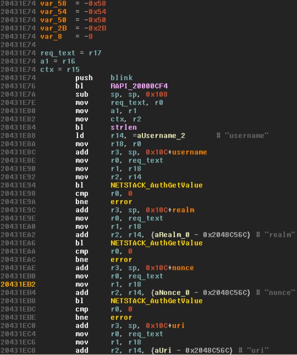Click the push mnemonic at 20431E74
Screen dimensions: 297x355
(84, 78)
